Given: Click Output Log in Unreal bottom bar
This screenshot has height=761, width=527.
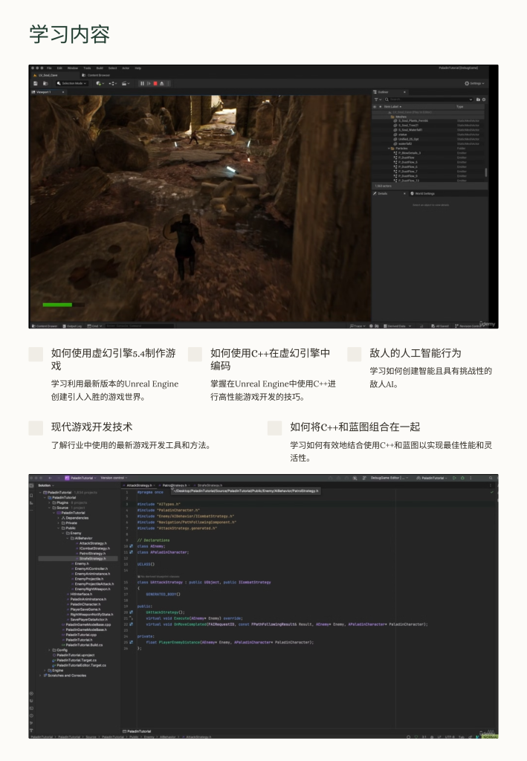Looking at the screenshot, I should point(72,326).
